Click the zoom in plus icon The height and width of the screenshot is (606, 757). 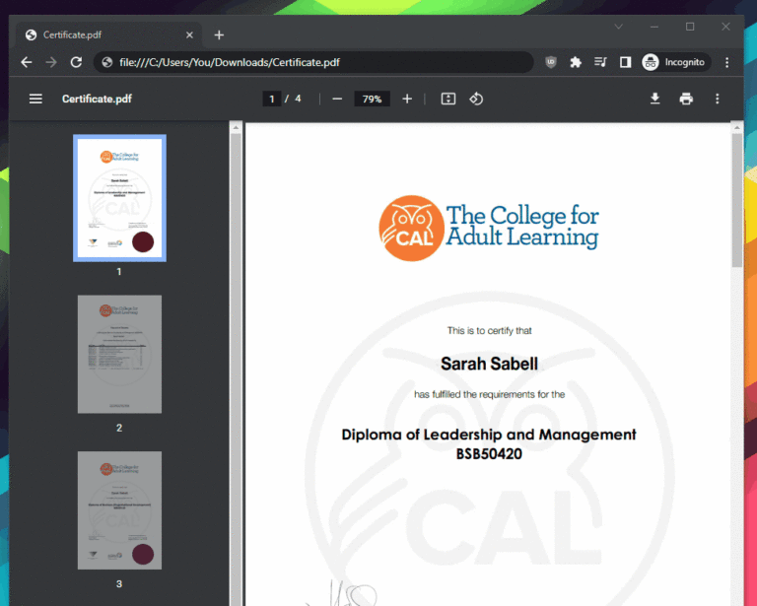[x=407, y=99]
